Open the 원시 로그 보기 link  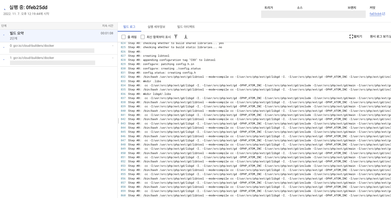pyautogui.click(x=379, y=37)
